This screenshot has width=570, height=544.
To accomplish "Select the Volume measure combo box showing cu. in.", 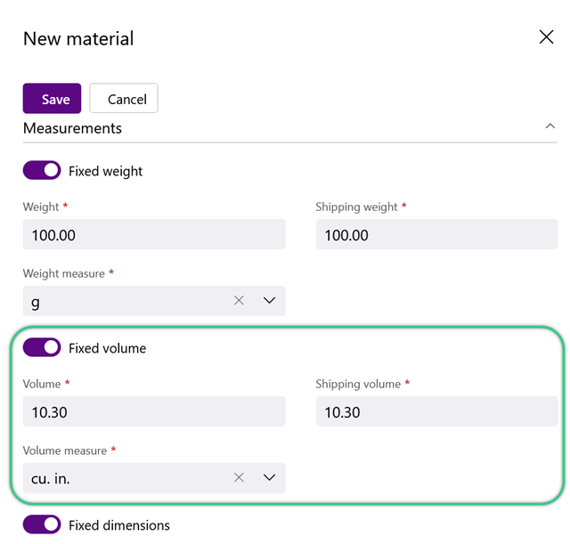I will (154, 478).
